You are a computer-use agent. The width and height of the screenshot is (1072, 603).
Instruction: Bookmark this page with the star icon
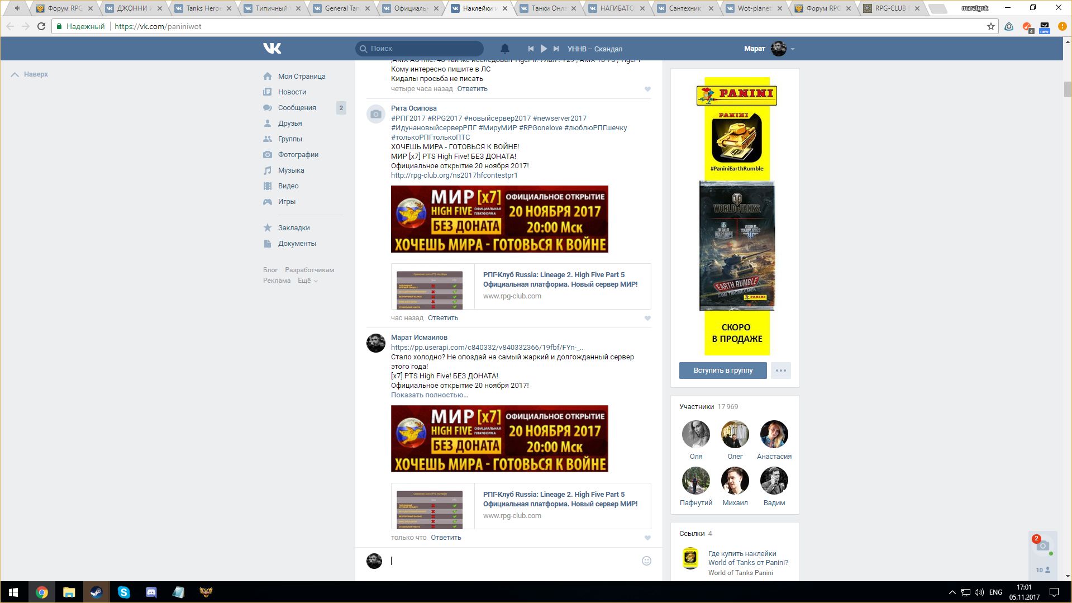[x=991, y=26]
